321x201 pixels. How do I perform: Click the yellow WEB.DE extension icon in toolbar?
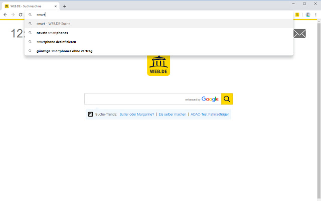(x=297, y=15)
